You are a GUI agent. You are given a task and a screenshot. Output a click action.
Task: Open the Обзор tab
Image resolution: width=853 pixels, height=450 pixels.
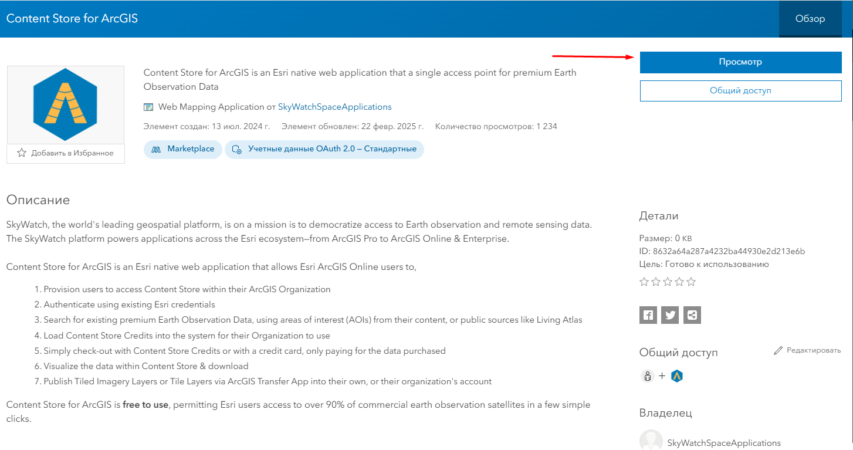(810, 19)
